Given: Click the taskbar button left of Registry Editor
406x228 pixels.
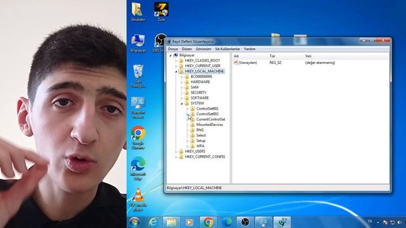Looking at the screenshot, I should click(264, 222).
